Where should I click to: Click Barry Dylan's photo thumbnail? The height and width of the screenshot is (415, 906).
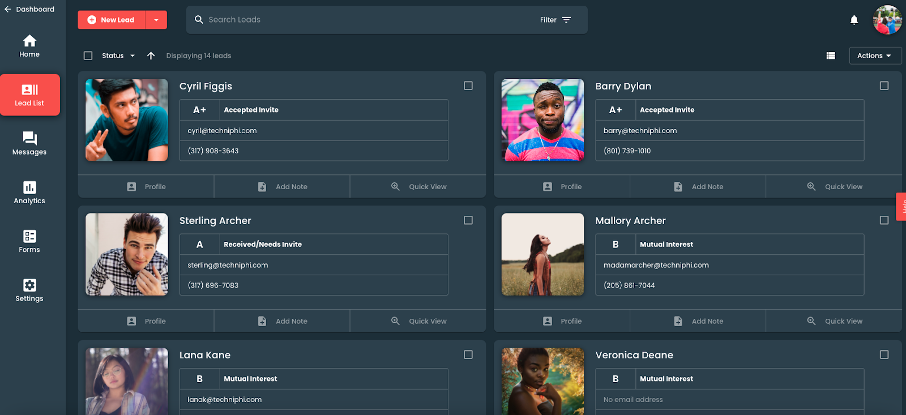pyautogui.click(x=542, y=120)
